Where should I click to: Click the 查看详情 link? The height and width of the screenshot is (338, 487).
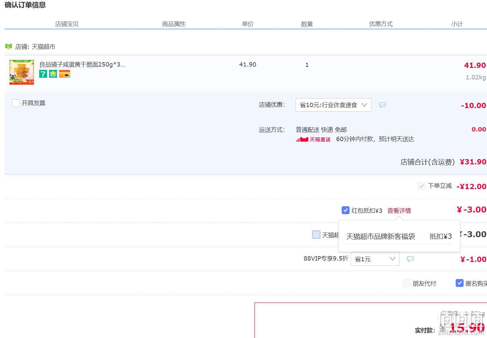tap(399, 211)
